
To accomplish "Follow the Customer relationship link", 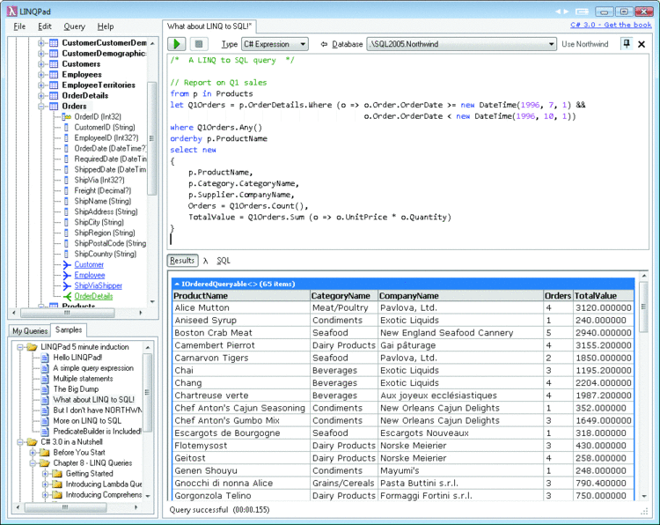I will click(x=89, y=264).
